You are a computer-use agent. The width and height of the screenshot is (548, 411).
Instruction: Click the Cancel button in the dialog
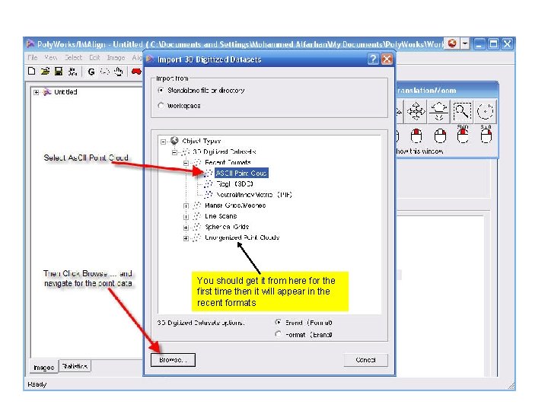tap(365, 359)
